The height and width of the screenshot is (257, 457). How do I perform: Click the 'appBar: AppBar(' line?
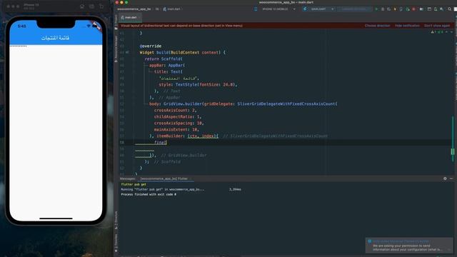pos(167,65)
